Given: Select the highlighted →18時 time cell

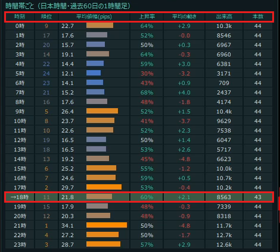Looking at the screenshot, I should click(x=20, y=197).
